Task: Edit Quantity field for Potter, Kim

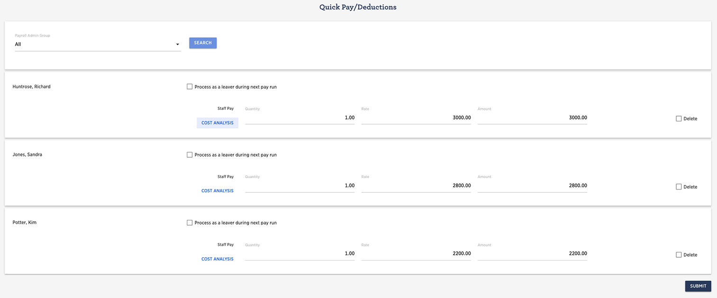Action: [x=300, y=253]
